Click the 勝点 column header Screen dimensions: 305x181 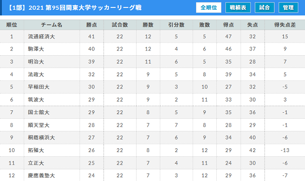(x=91, y=25)
